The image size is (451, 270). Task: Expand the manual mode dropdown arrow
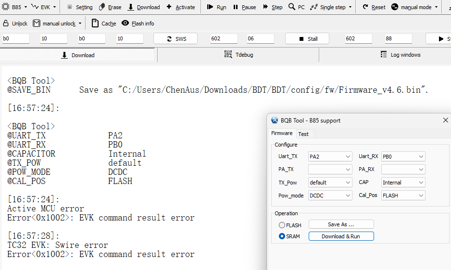pos(436,7)
